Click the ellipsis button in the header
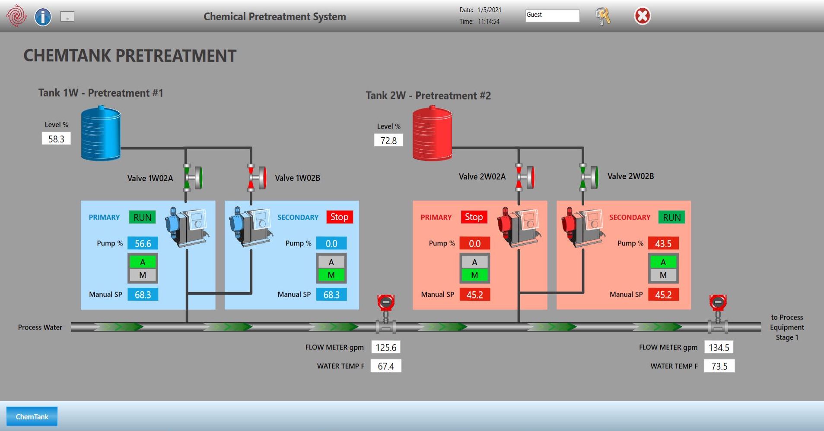 pyautogui.click(x=67, y=17)
